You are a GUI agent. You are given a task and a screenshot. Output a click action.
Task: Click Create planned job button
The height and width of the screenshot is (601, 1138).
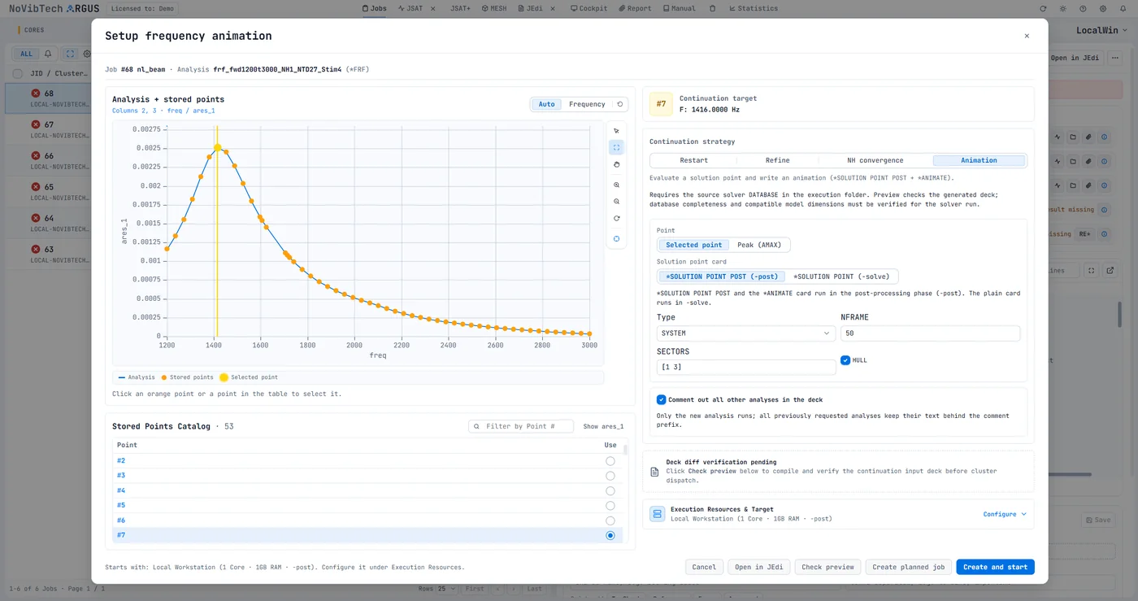coord(908,567)
